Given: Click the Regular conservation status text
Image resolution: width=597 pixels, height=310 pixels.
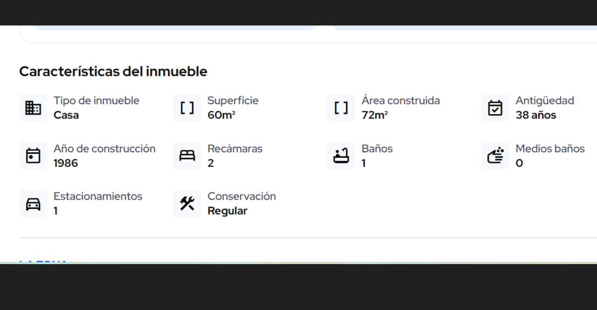Looking at the screenshot, I should coord(227,211).
